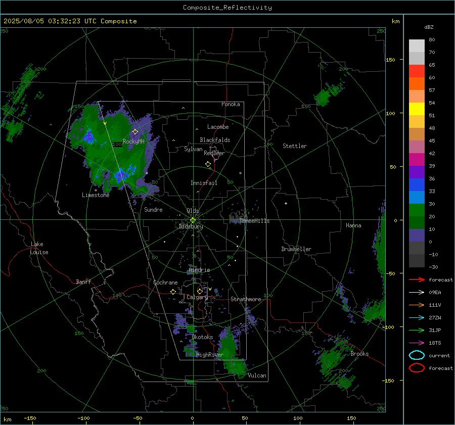Click the 80 dBZ legend value

pyautogui.click(x=432, y=40)
